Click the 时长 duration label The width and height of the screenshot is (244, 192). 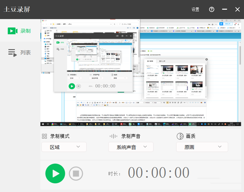pos(115,174)
